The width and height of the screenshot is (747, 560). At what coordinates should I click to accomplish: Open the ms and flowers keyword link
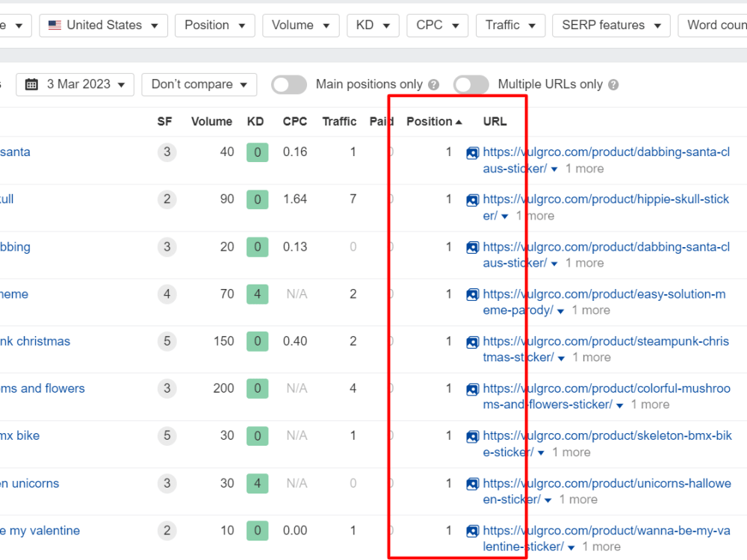(x=43, y=388)
